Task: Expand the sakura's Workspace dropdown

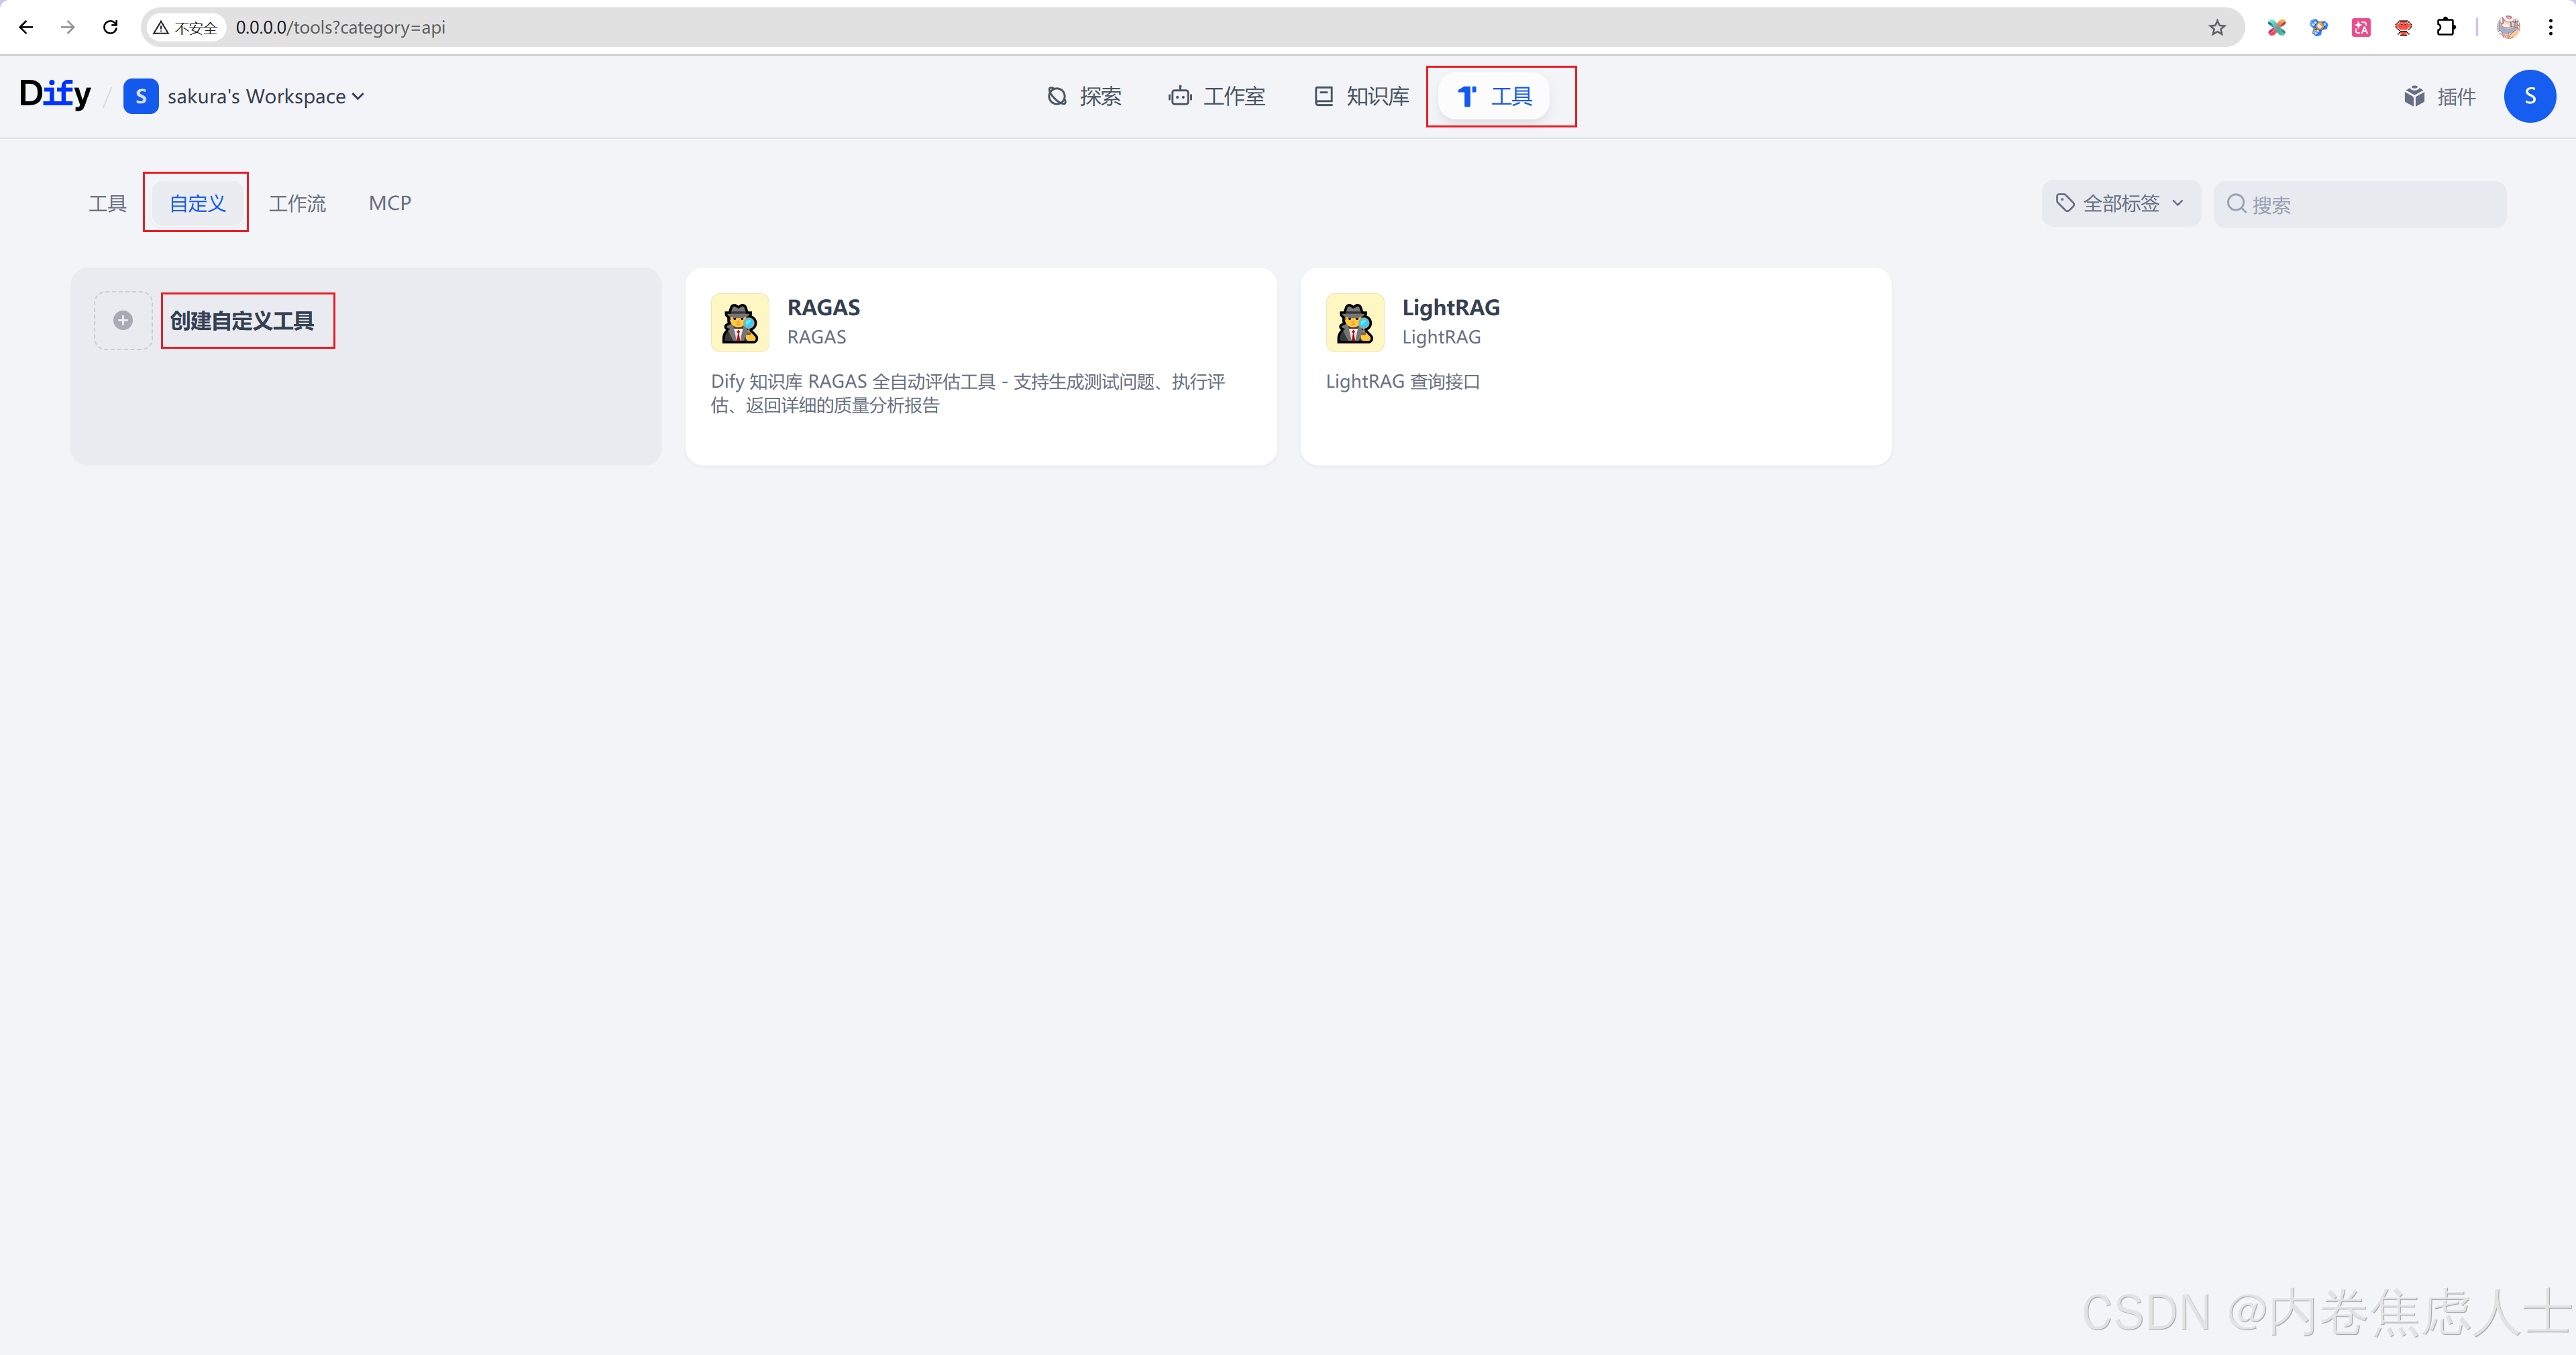Action: [265, 96]
